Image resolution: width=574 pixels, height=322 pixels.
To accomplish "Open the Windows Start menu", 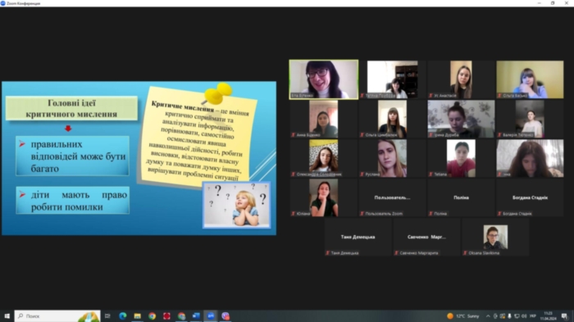I will (x=7, y=316).
